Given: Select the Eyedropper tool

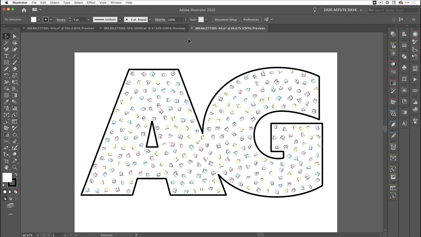Looking at the screenshot, I should point(7,102).
